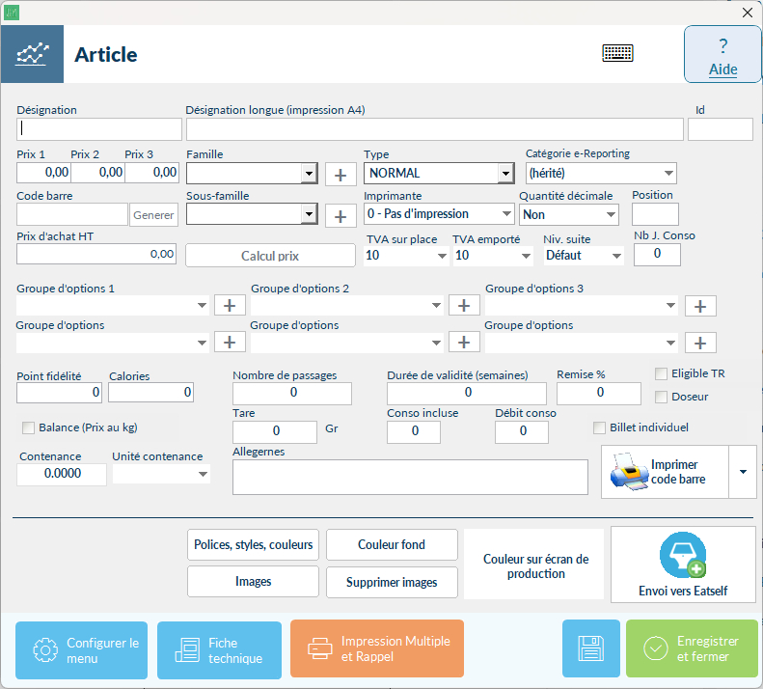Click the floppy disk save icon button

click(590, 648)
